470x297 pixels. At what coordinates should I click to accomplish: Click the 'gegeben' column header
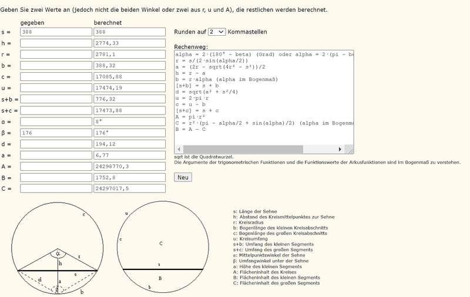click(x=32, y=23)
